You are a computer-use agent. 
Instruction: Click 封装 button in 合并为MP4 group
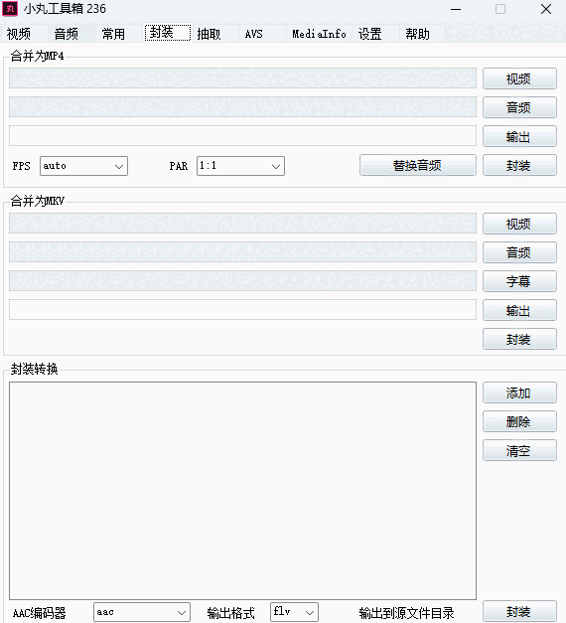tap(519, 165)
